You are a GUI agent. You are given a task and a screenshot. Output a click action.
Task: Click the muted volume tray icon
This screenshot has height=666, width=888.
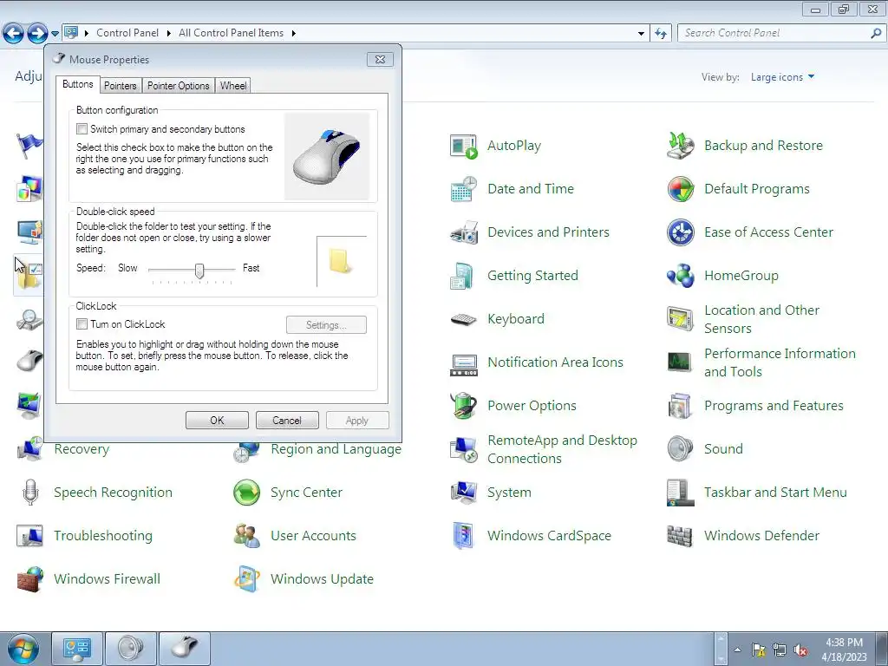(x=800, y=650)
